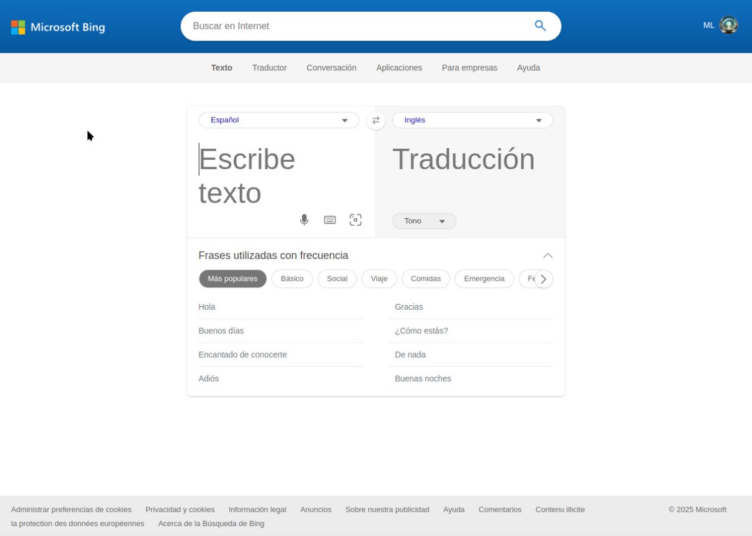Open the on-screen keyboard input
The image size is (752, 536).
[x=330, y=219]
